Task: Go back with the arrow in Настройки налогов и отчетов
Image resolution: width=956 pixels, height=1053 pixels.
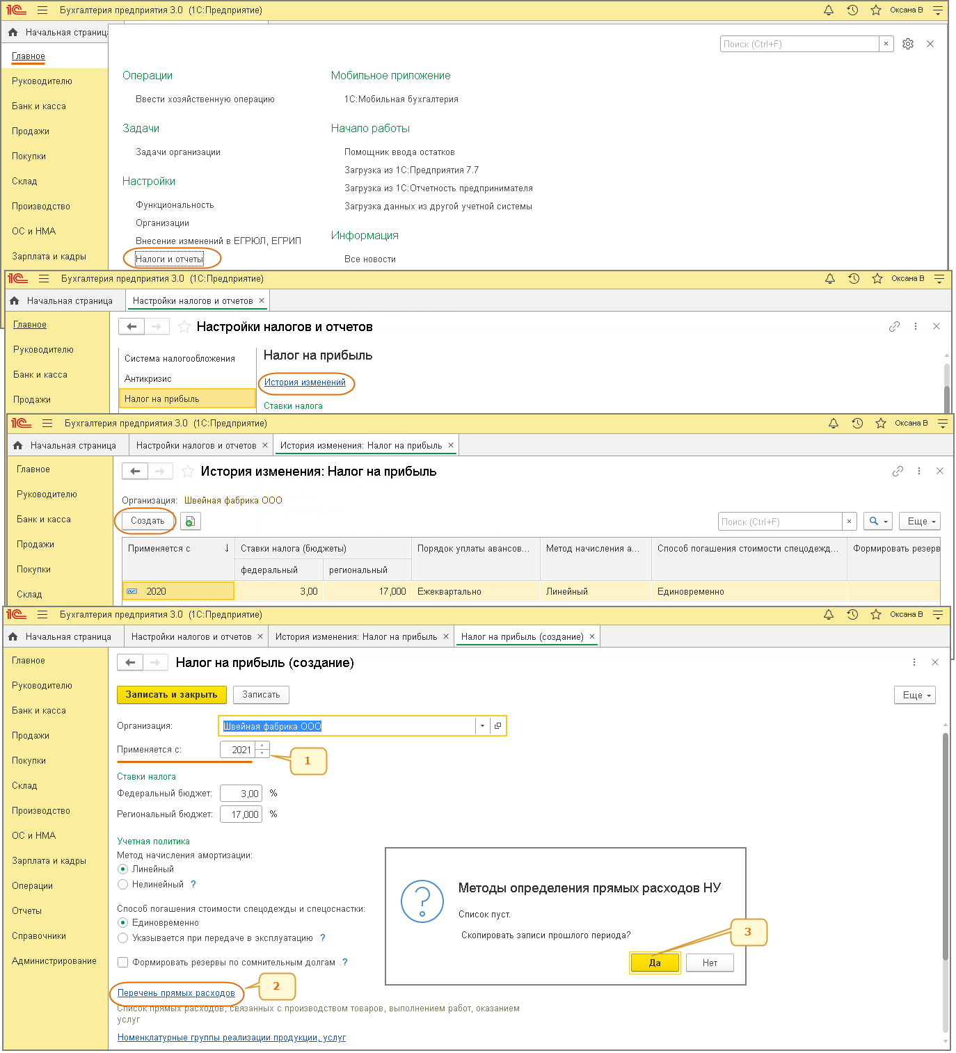Action: point(132,326)
